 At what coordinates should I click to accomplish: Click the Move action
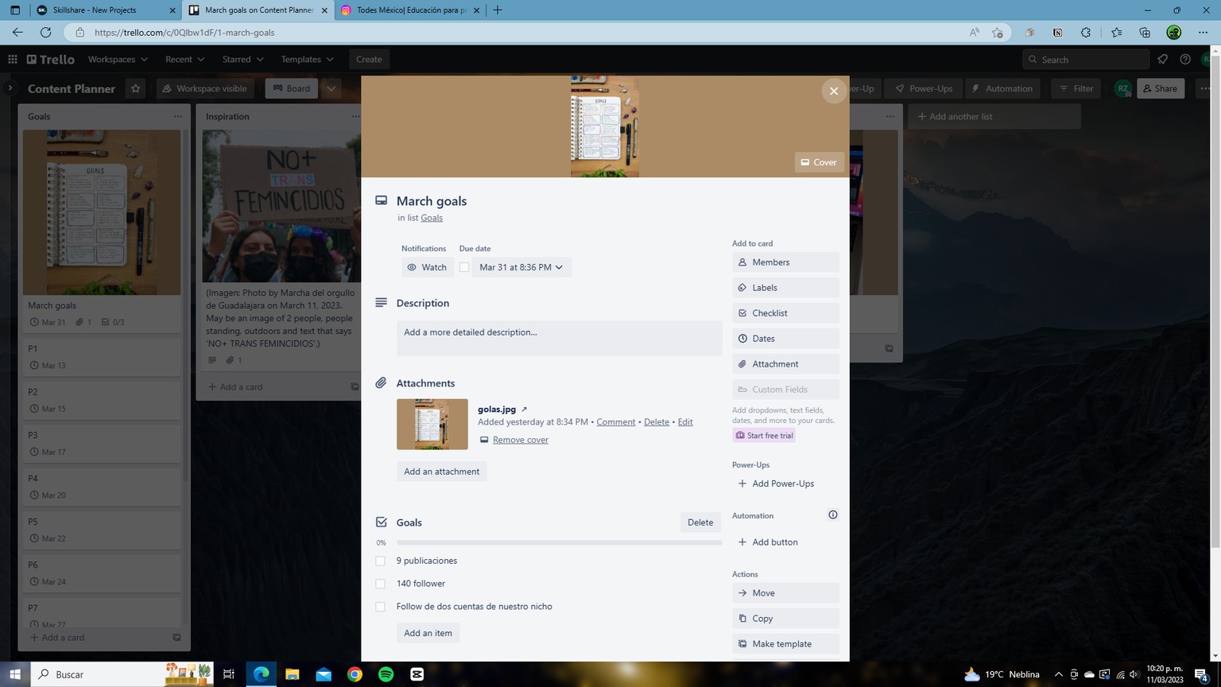coord(785,593)
